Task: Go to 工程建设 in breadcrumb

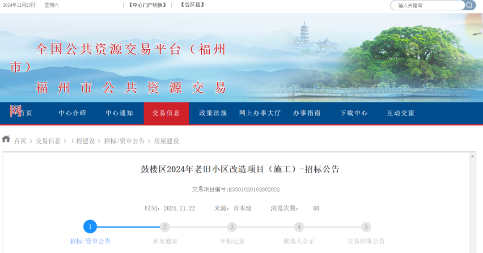Action: pos(82,141)
